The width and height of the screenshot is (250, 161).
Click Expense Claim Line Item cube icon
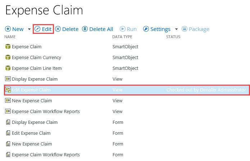click(8, 68)
